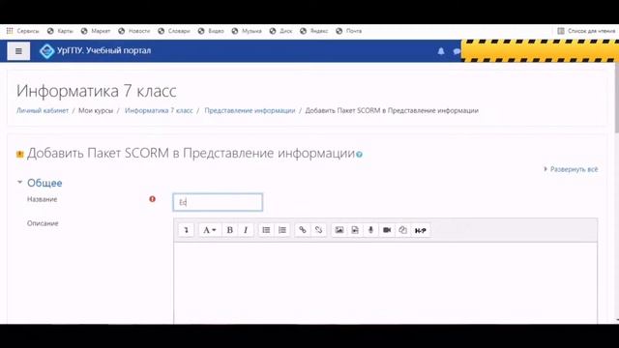Screen dimensions: 619x348
Task: Remove link with the unlink icon
Action: (x=318, y=230)
